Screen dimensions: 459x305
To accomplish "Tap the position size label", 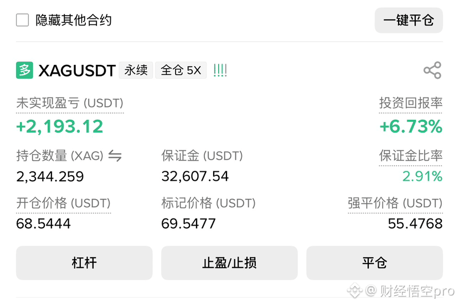I will pos(60,156).
